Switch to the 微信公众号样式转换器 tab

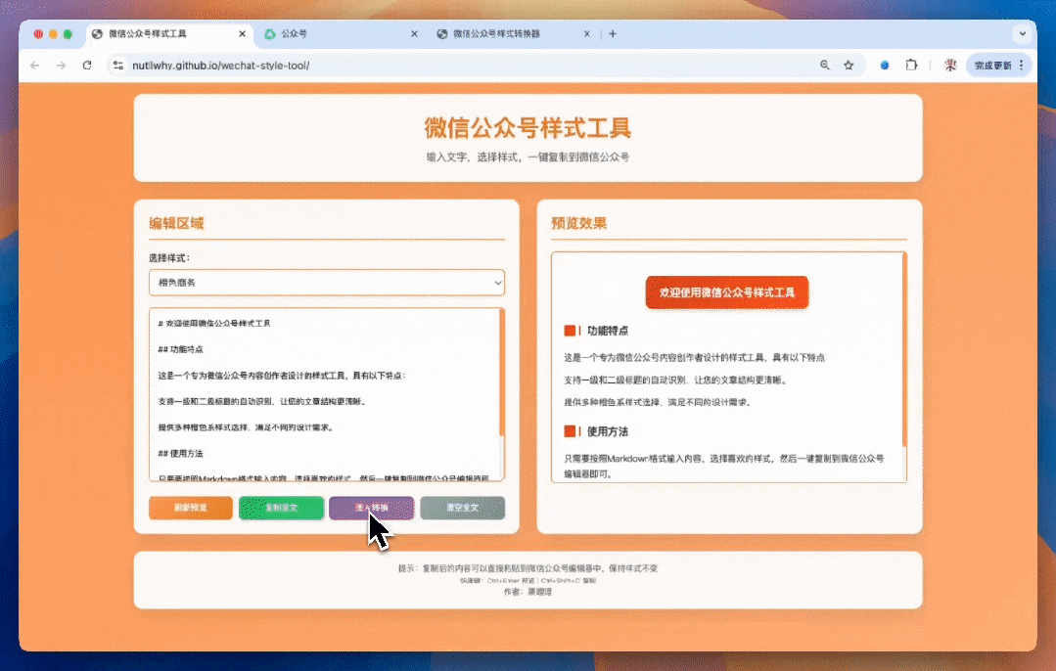pyautogui.click(x=513, y=33)
